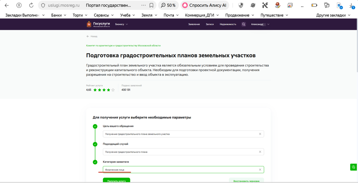Click the Подходящий случай field
Image resolution: width=358 pixels, height=183 pixels.
pos(183,152)
